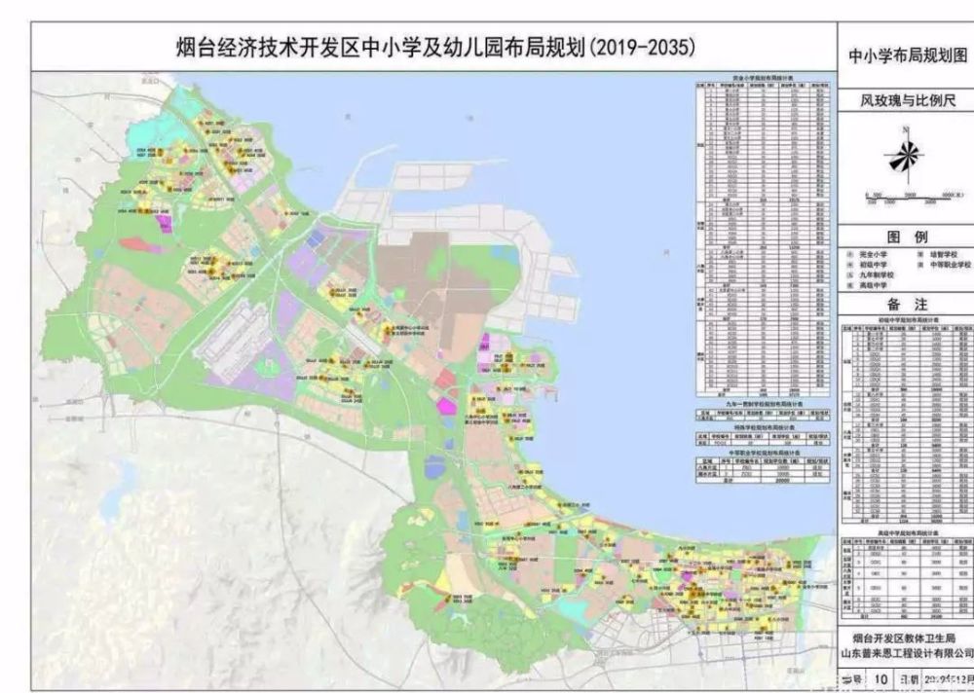Select the 备注 section header

pyautogui.click(x=907, y=303)
